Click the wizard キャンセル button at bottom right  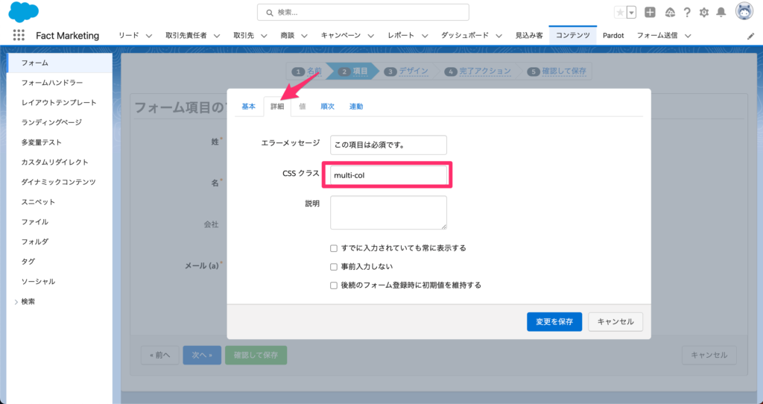pyautogui.click(x=709, y=356)
